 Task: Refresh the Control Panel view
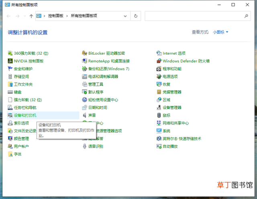136,16
